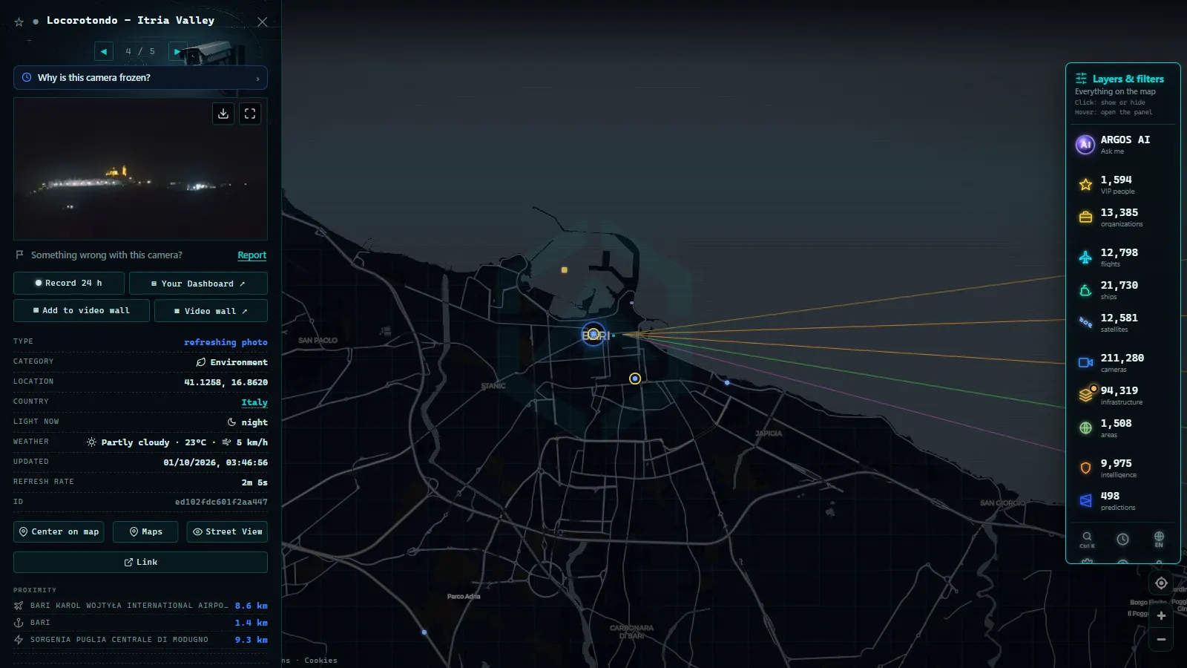Open search in layers panel
Image resolution: width=1187 pixels, height=668 pixels.
coord(1087,539)
